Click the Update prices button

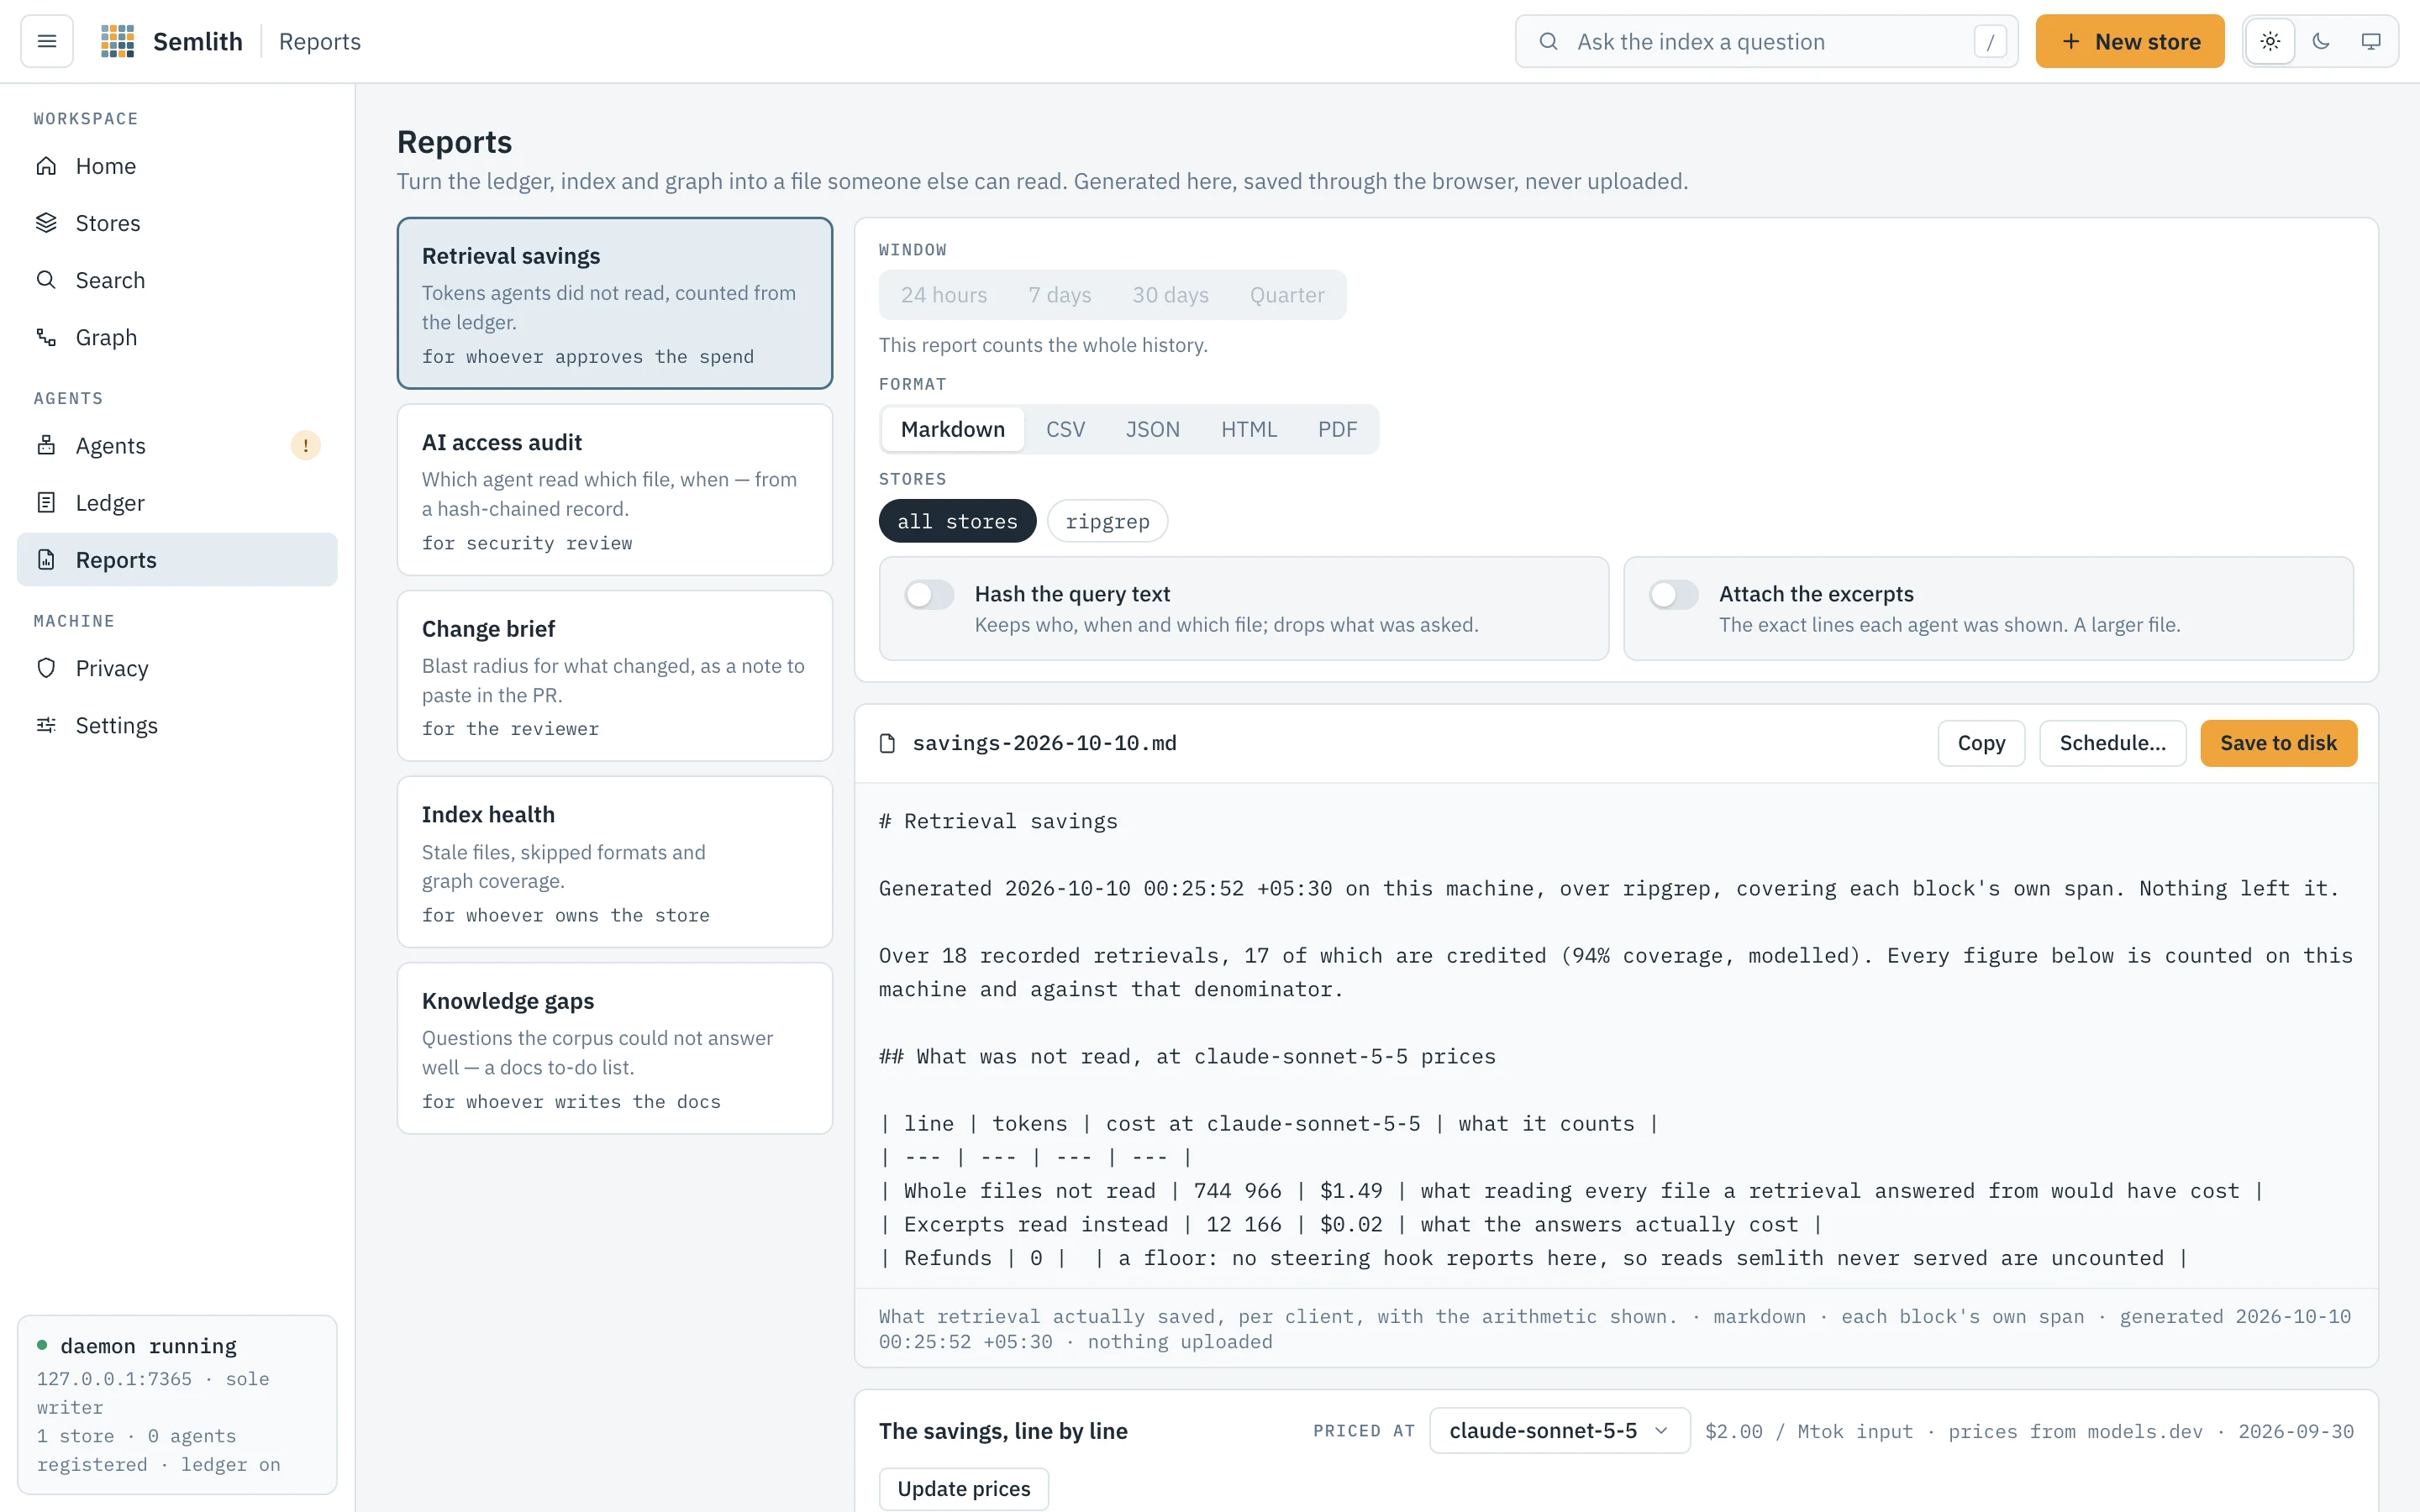(x=964, y=1489)
